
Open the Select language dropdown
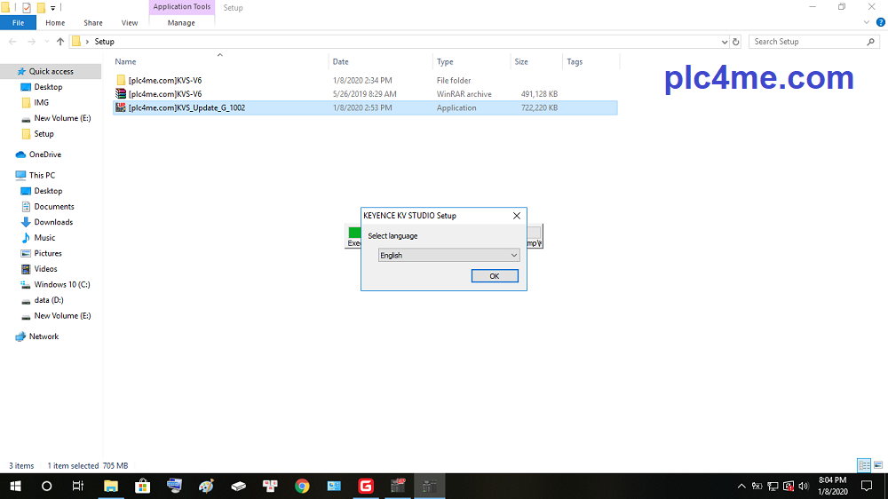[448, 255]
